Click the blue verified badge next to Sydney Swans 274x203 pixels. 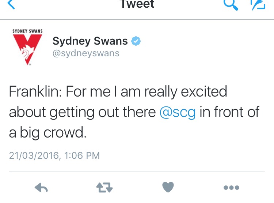click(x=136, y=41)
